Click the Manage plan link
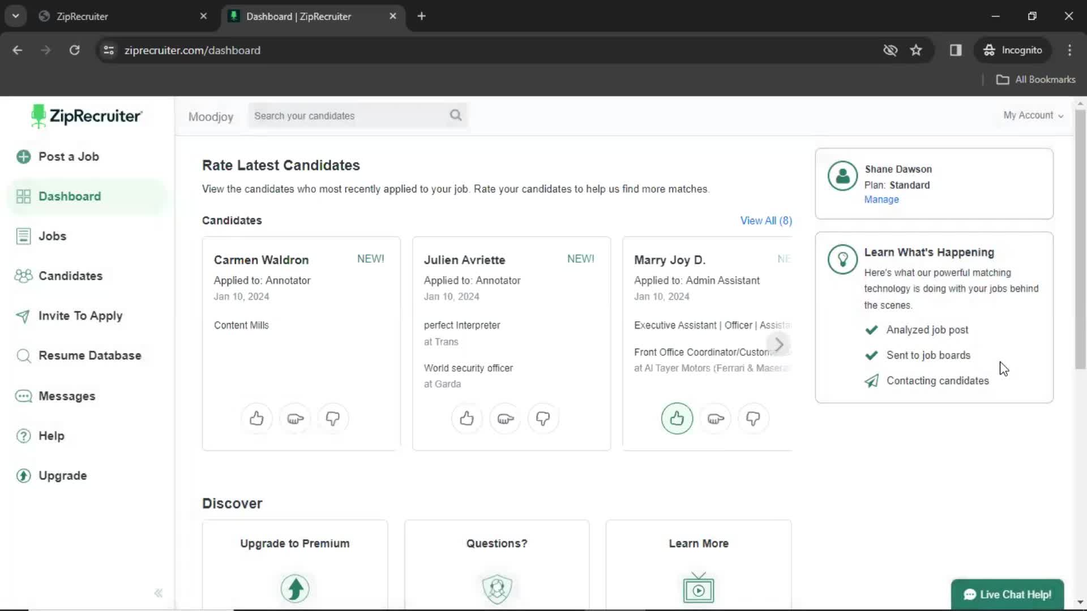 [x=881, y=200]
